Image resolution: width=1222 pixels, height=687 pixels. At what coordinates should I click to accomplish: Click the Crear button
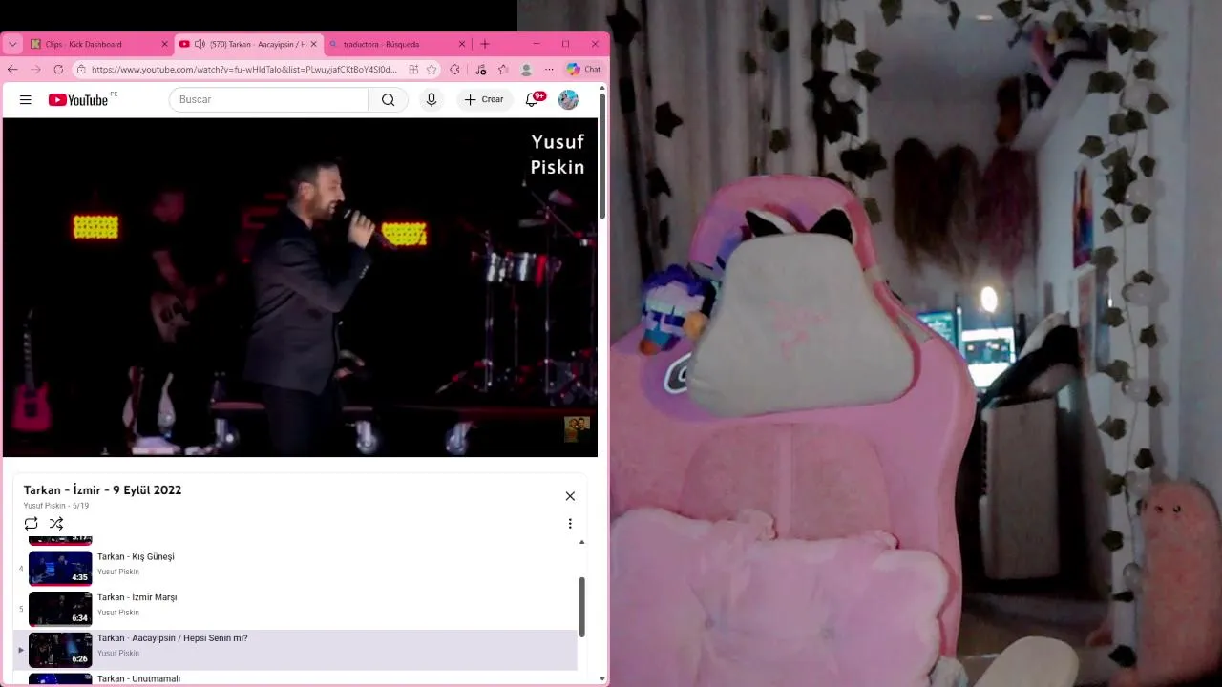pyautogui.click(x=484, y=99)
